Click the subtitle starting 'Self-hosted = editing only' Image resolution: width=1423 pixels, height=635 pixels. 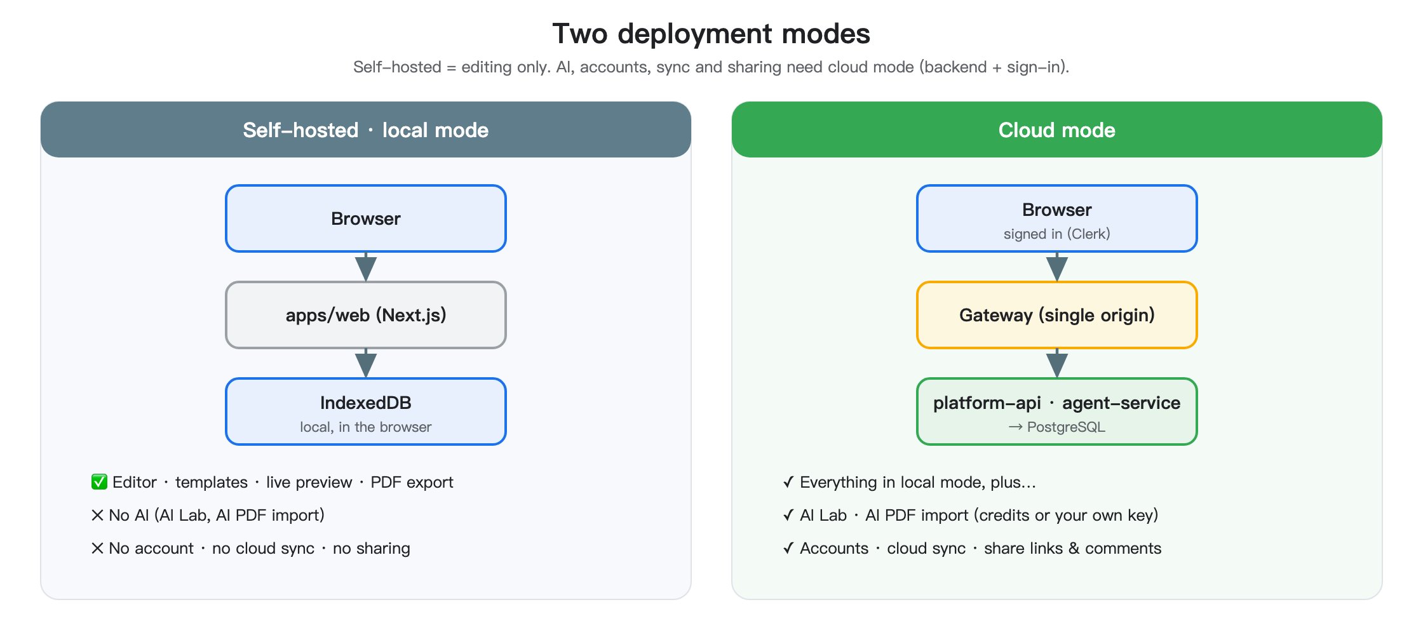[x=711, y=67]
